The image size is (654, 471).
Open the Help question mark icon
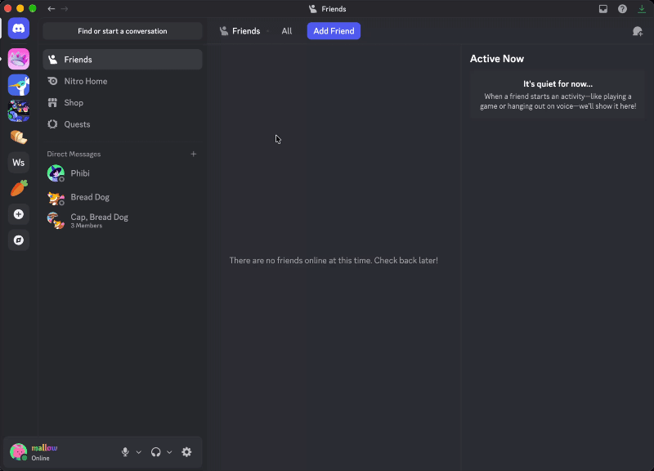622,9
